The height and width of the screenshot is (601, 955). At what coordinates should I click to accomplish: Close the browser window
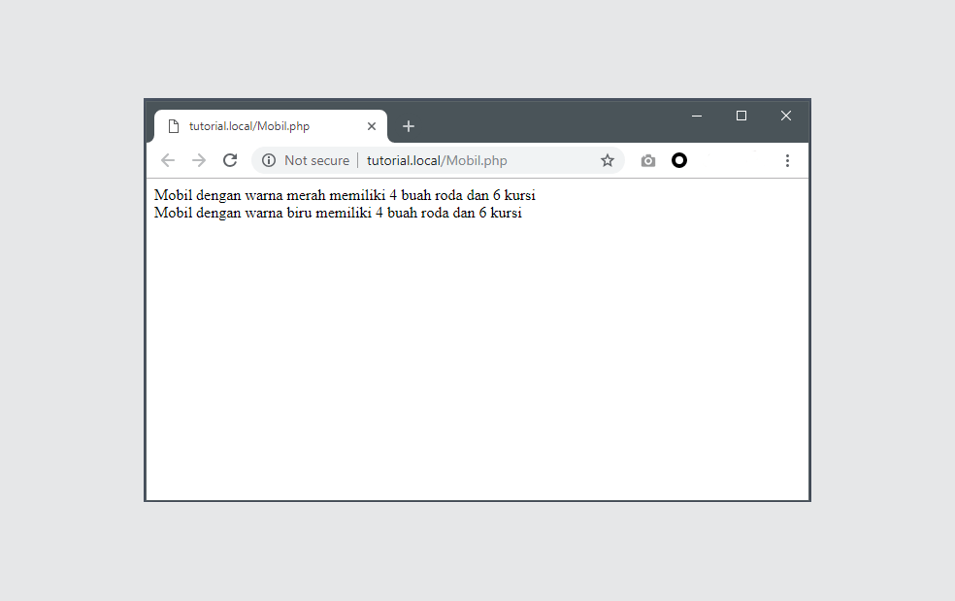tap(786, 116)
